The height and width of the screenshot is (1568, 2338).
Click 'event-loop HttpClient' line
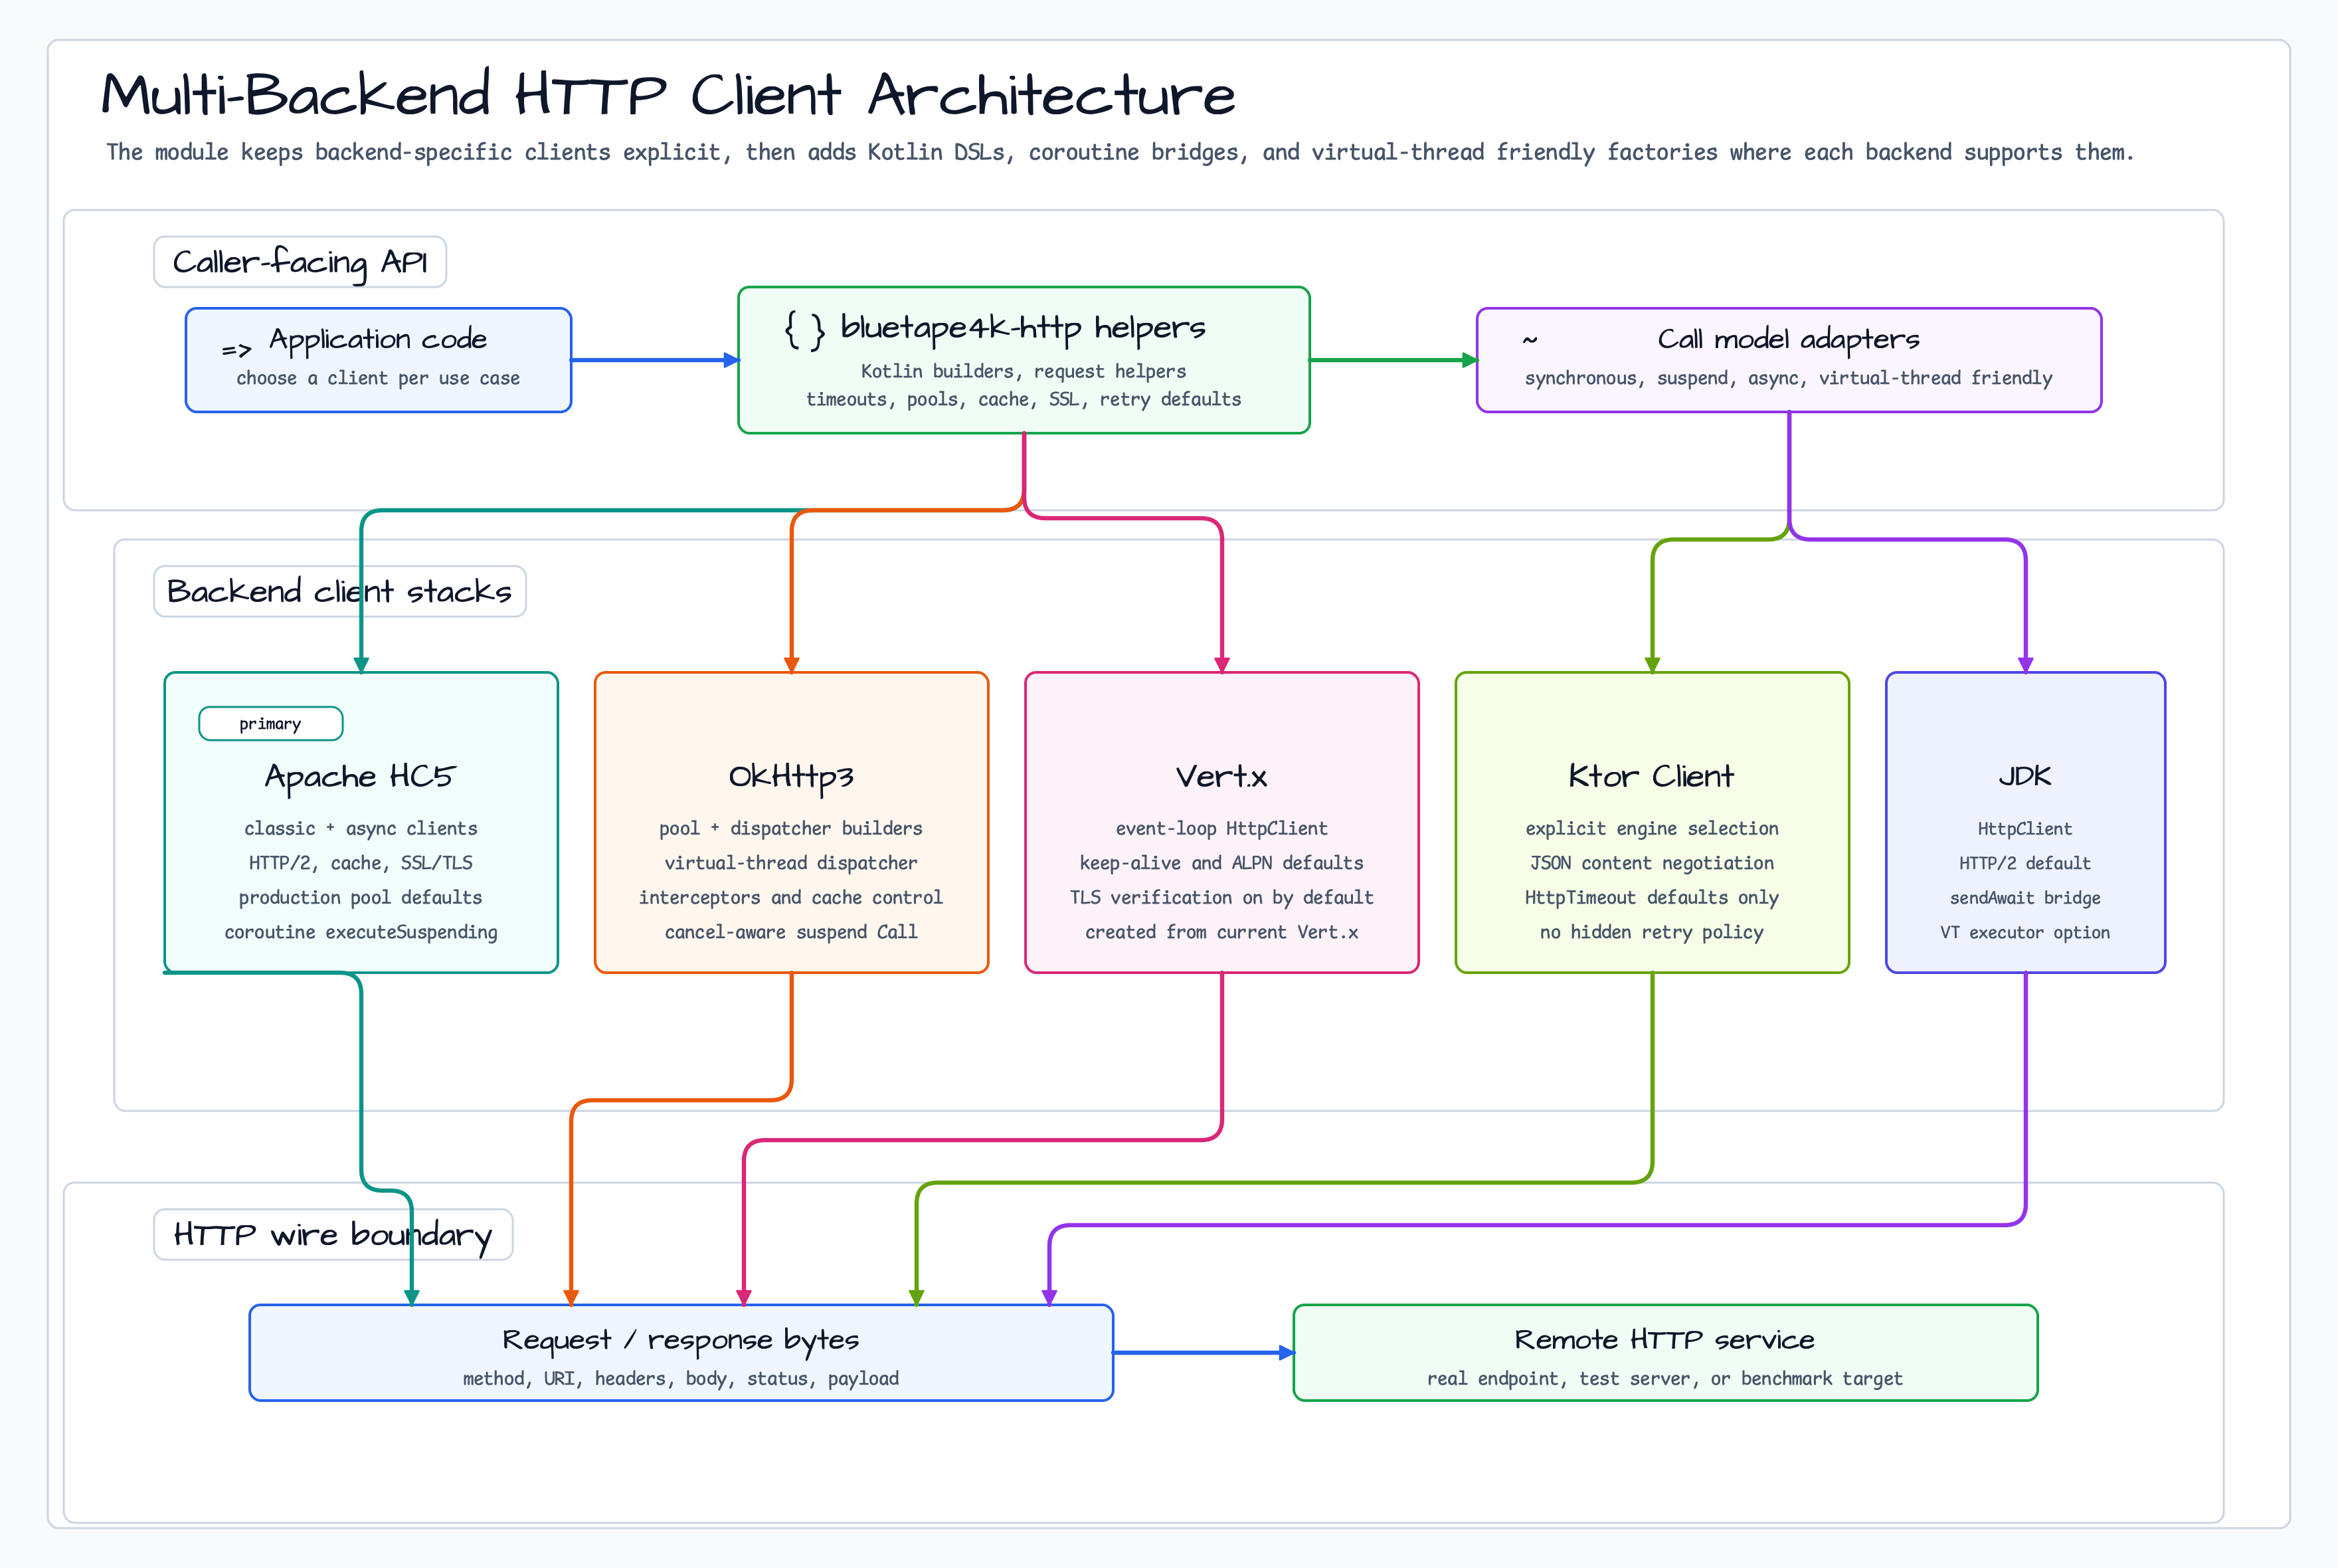point(1221,829)
